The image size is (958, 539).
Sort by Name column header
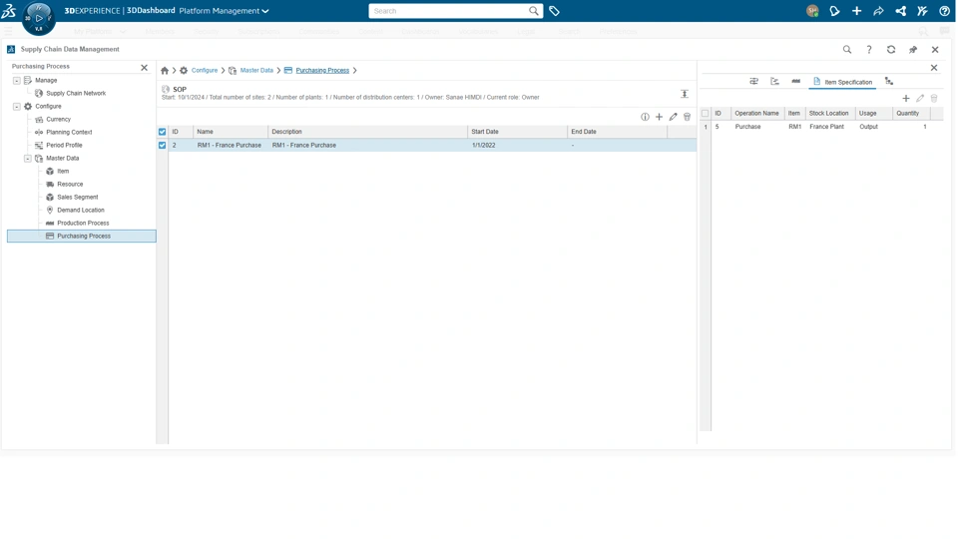(x=231, y=132)
